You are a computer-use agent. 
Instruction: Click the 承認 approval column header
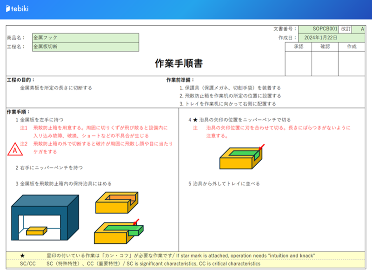click(299, 47)
